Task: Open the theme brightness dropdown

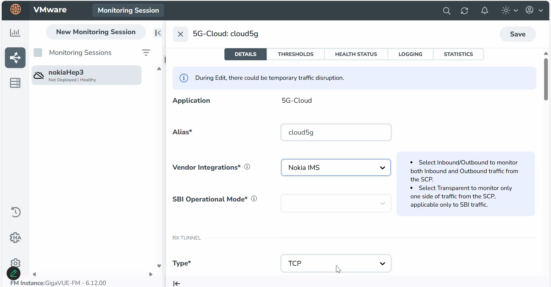Action: pos(509,11)
